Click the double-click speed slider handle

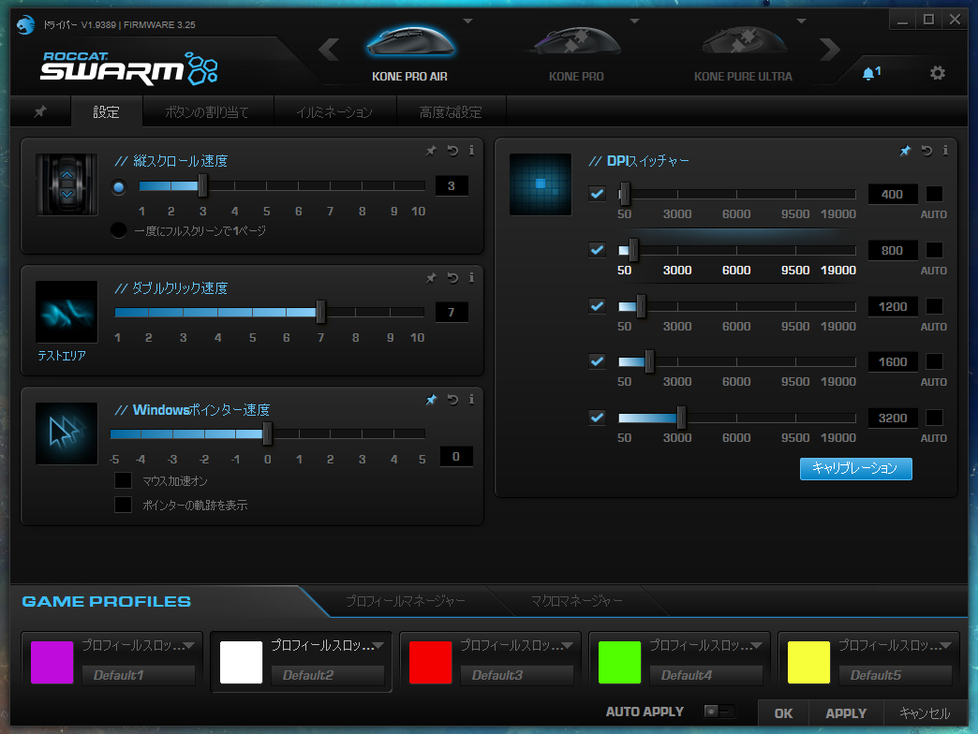pos(320,312)
